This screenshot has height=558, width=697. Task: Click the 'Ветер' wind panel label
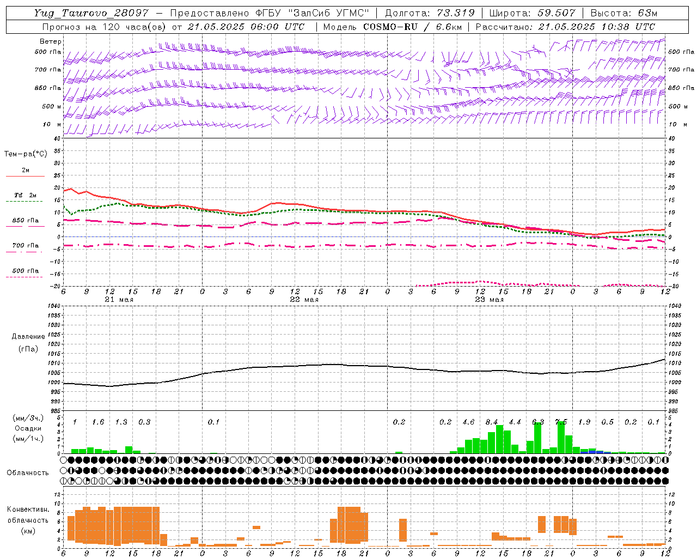pyautogui.click(x=51, y=41)
